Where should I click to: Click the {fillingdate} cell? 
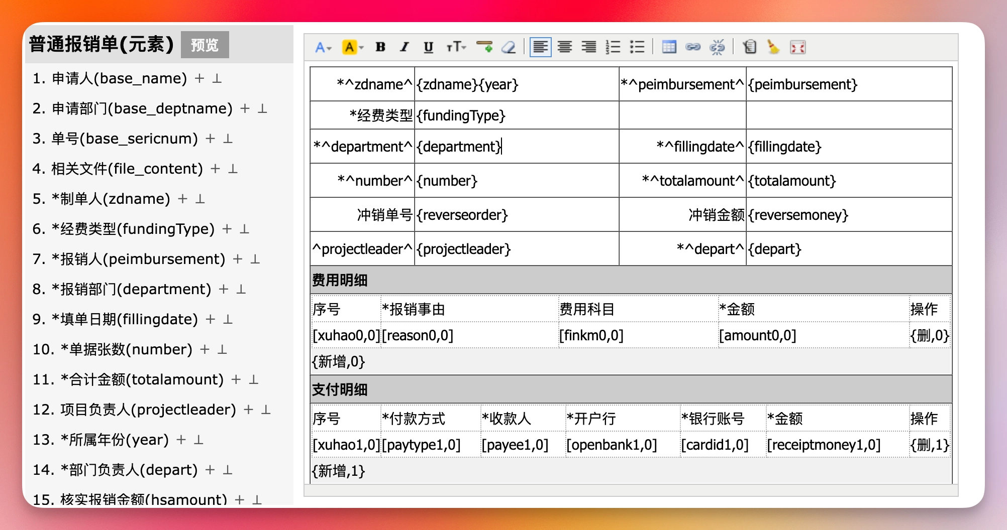[849, 147]
